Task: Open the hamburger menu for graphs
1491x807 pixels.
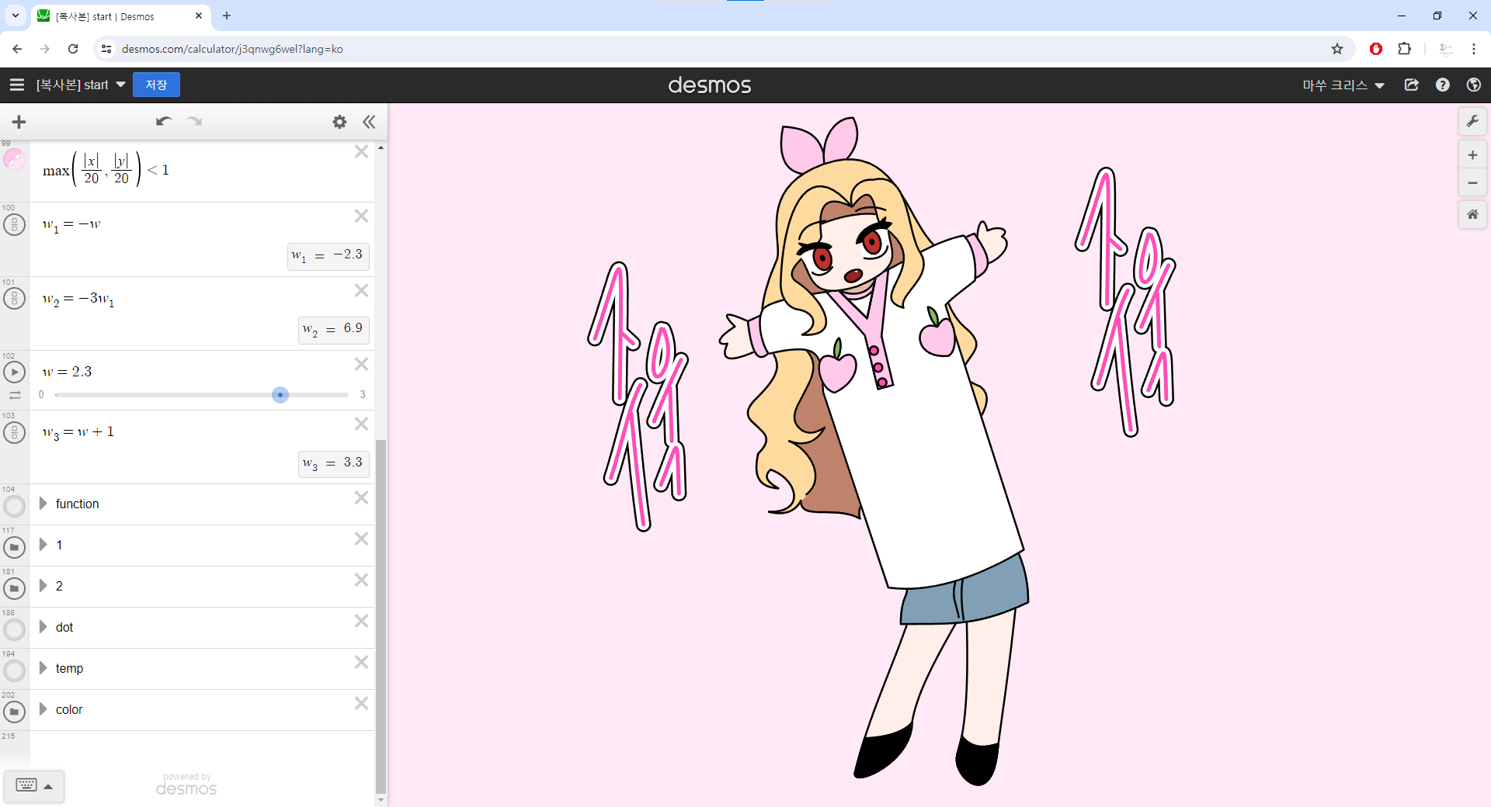Action: pyautogui.click(x=17, y=85)
